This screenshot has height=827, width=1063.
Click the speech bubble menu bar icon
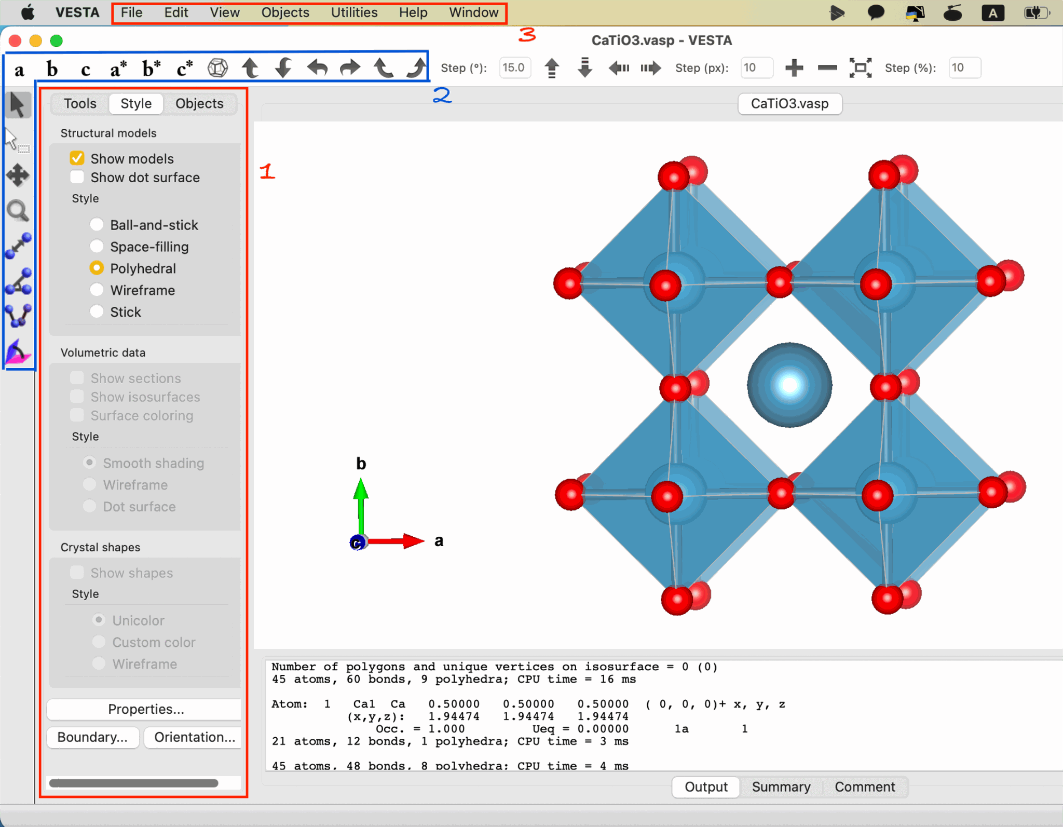point(876,12)
